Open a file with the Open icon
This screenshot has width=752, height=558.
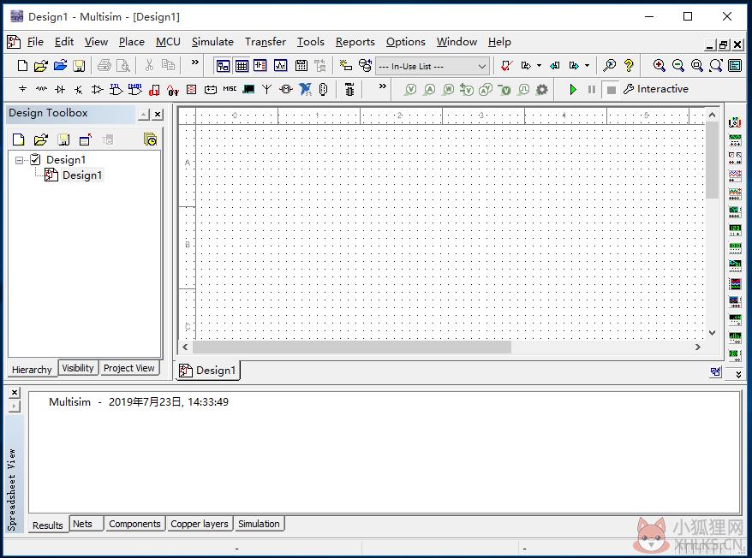(x=41, y=66)
